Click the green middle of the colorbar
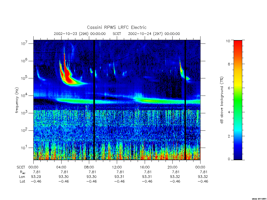The height and width of the screenshot is (200, 267). pyautogui.click(x=238, y=100)
